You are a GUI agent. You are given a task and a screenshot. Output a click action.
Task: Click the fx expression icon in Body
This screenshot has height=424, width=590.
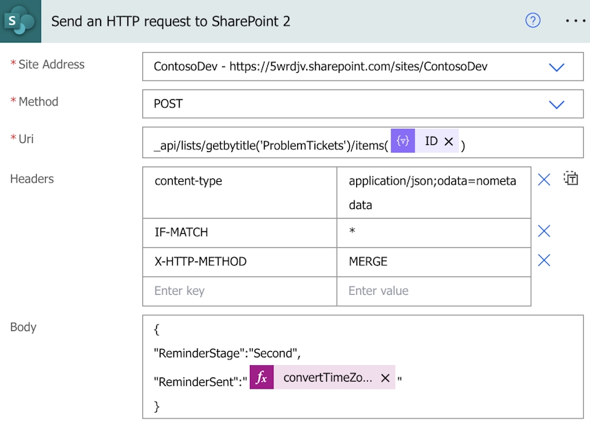point(262,378)
